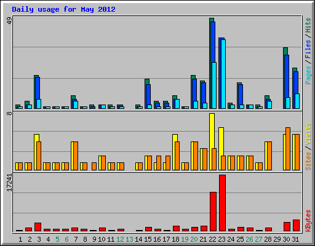Click the '49' hits axis maximum label

point(9,21)
